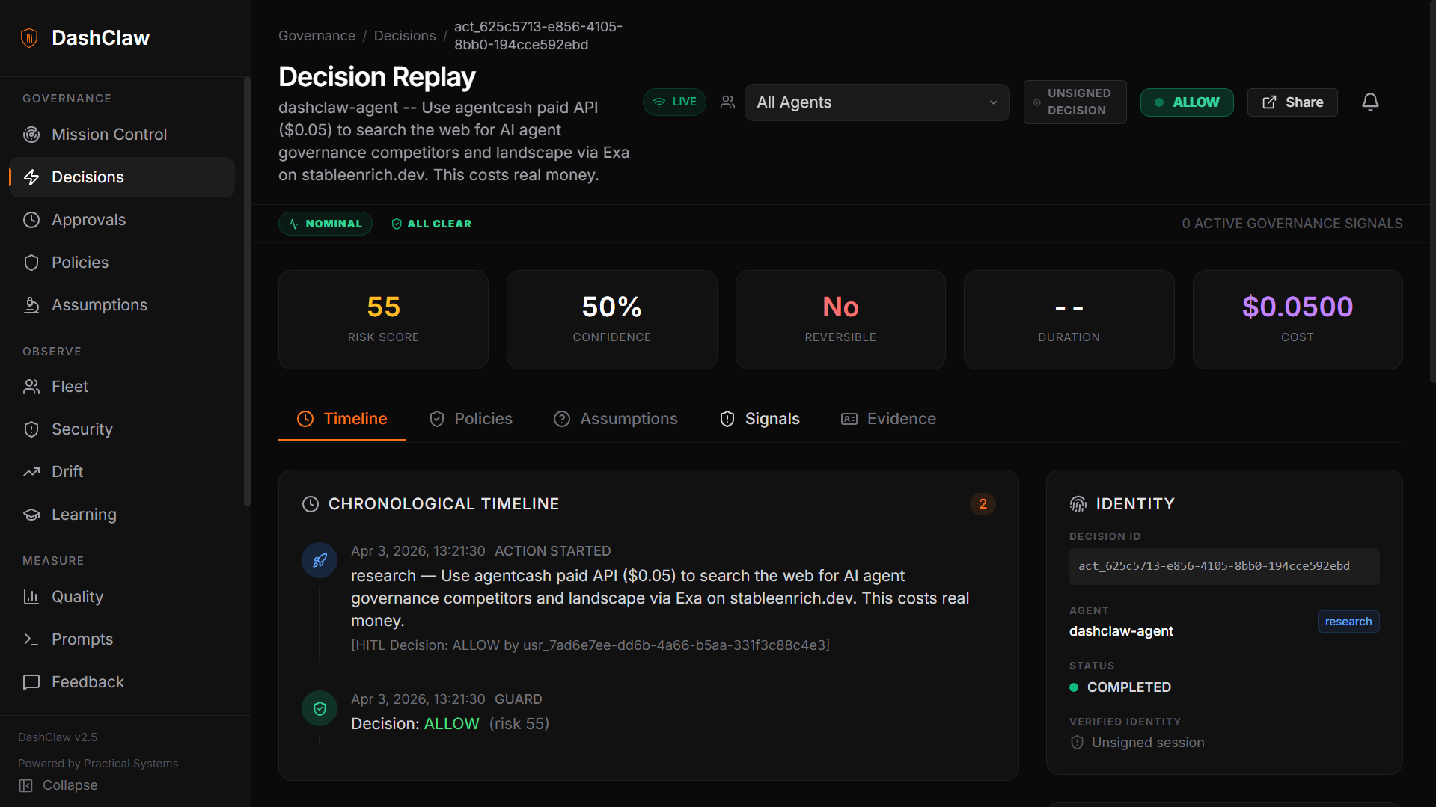This screenshot has height=807, width=1436.
Task: Click the Quality bar chart icon
Action: pyautogui.click(x=31, y=597)
